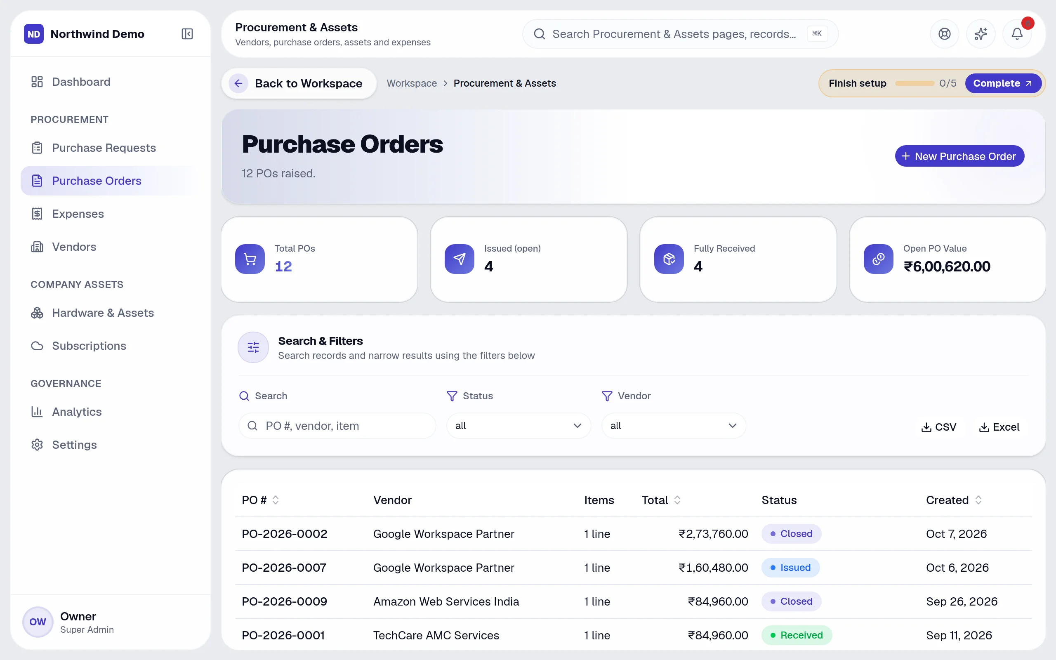
Task: Open Analytics under Governance
Action: pyautogui.click(x=111, y=412)
